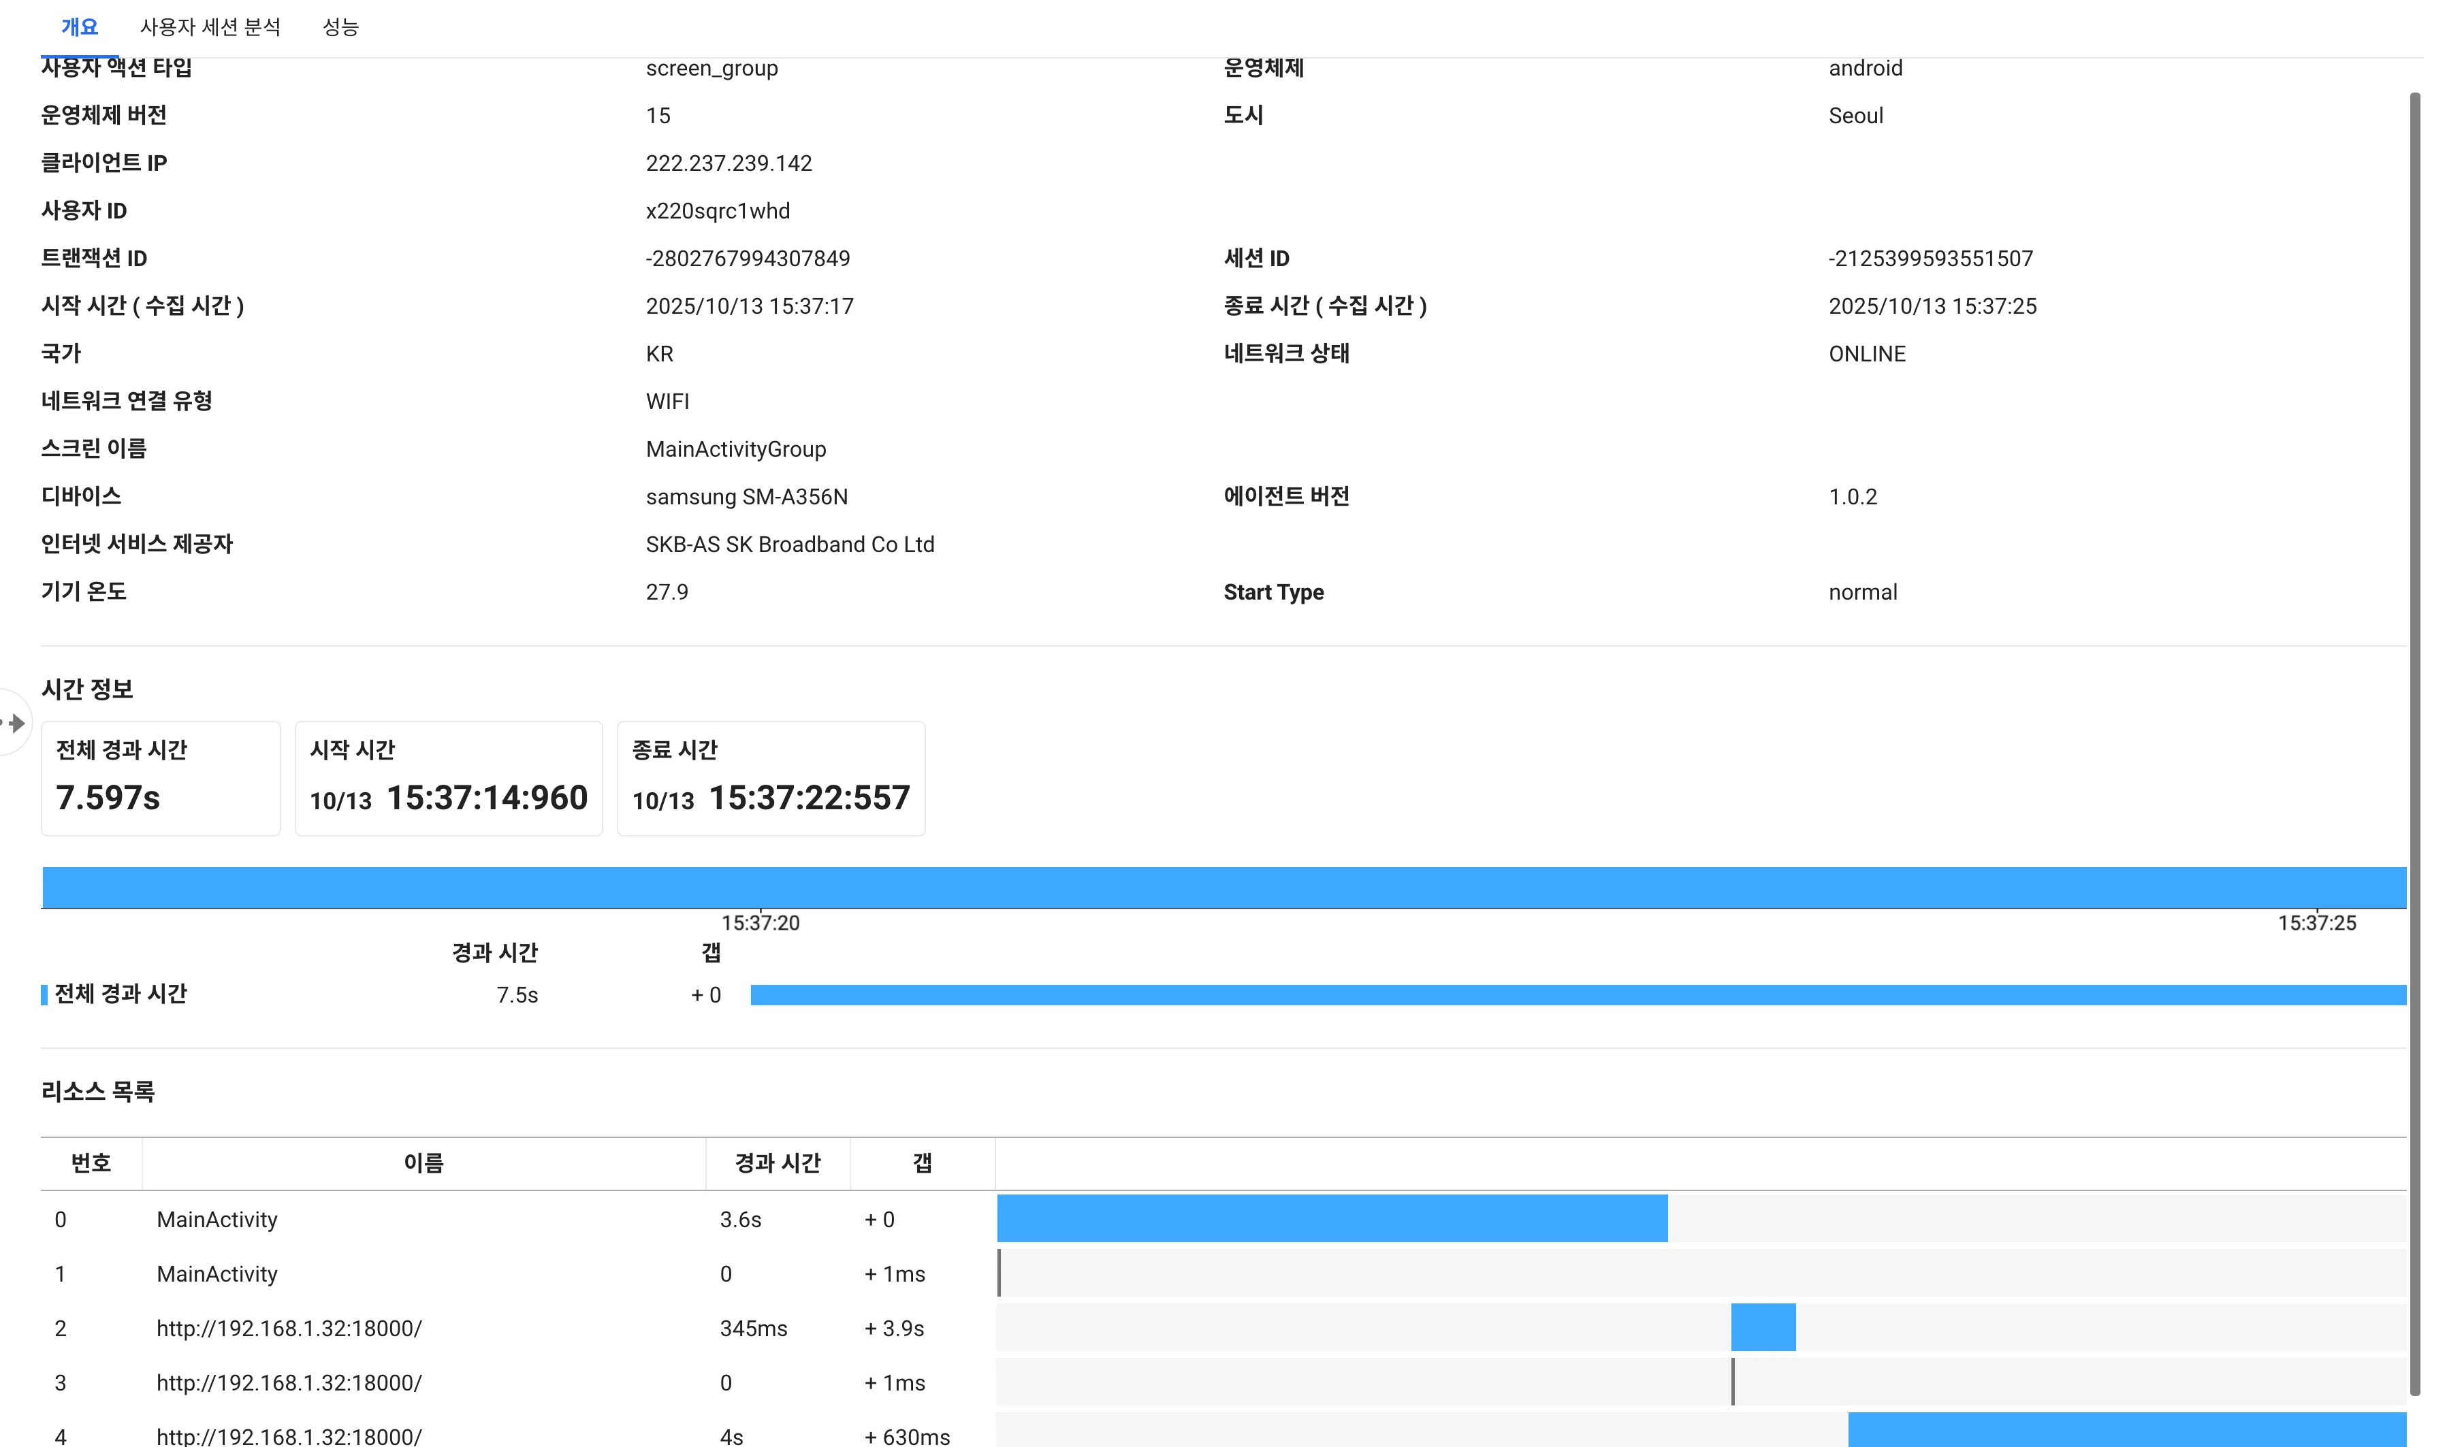Screen dimensions: 2447x1447
Task: Click the 전체 경과 시간 timeline bar
Action: point(1577,994)
